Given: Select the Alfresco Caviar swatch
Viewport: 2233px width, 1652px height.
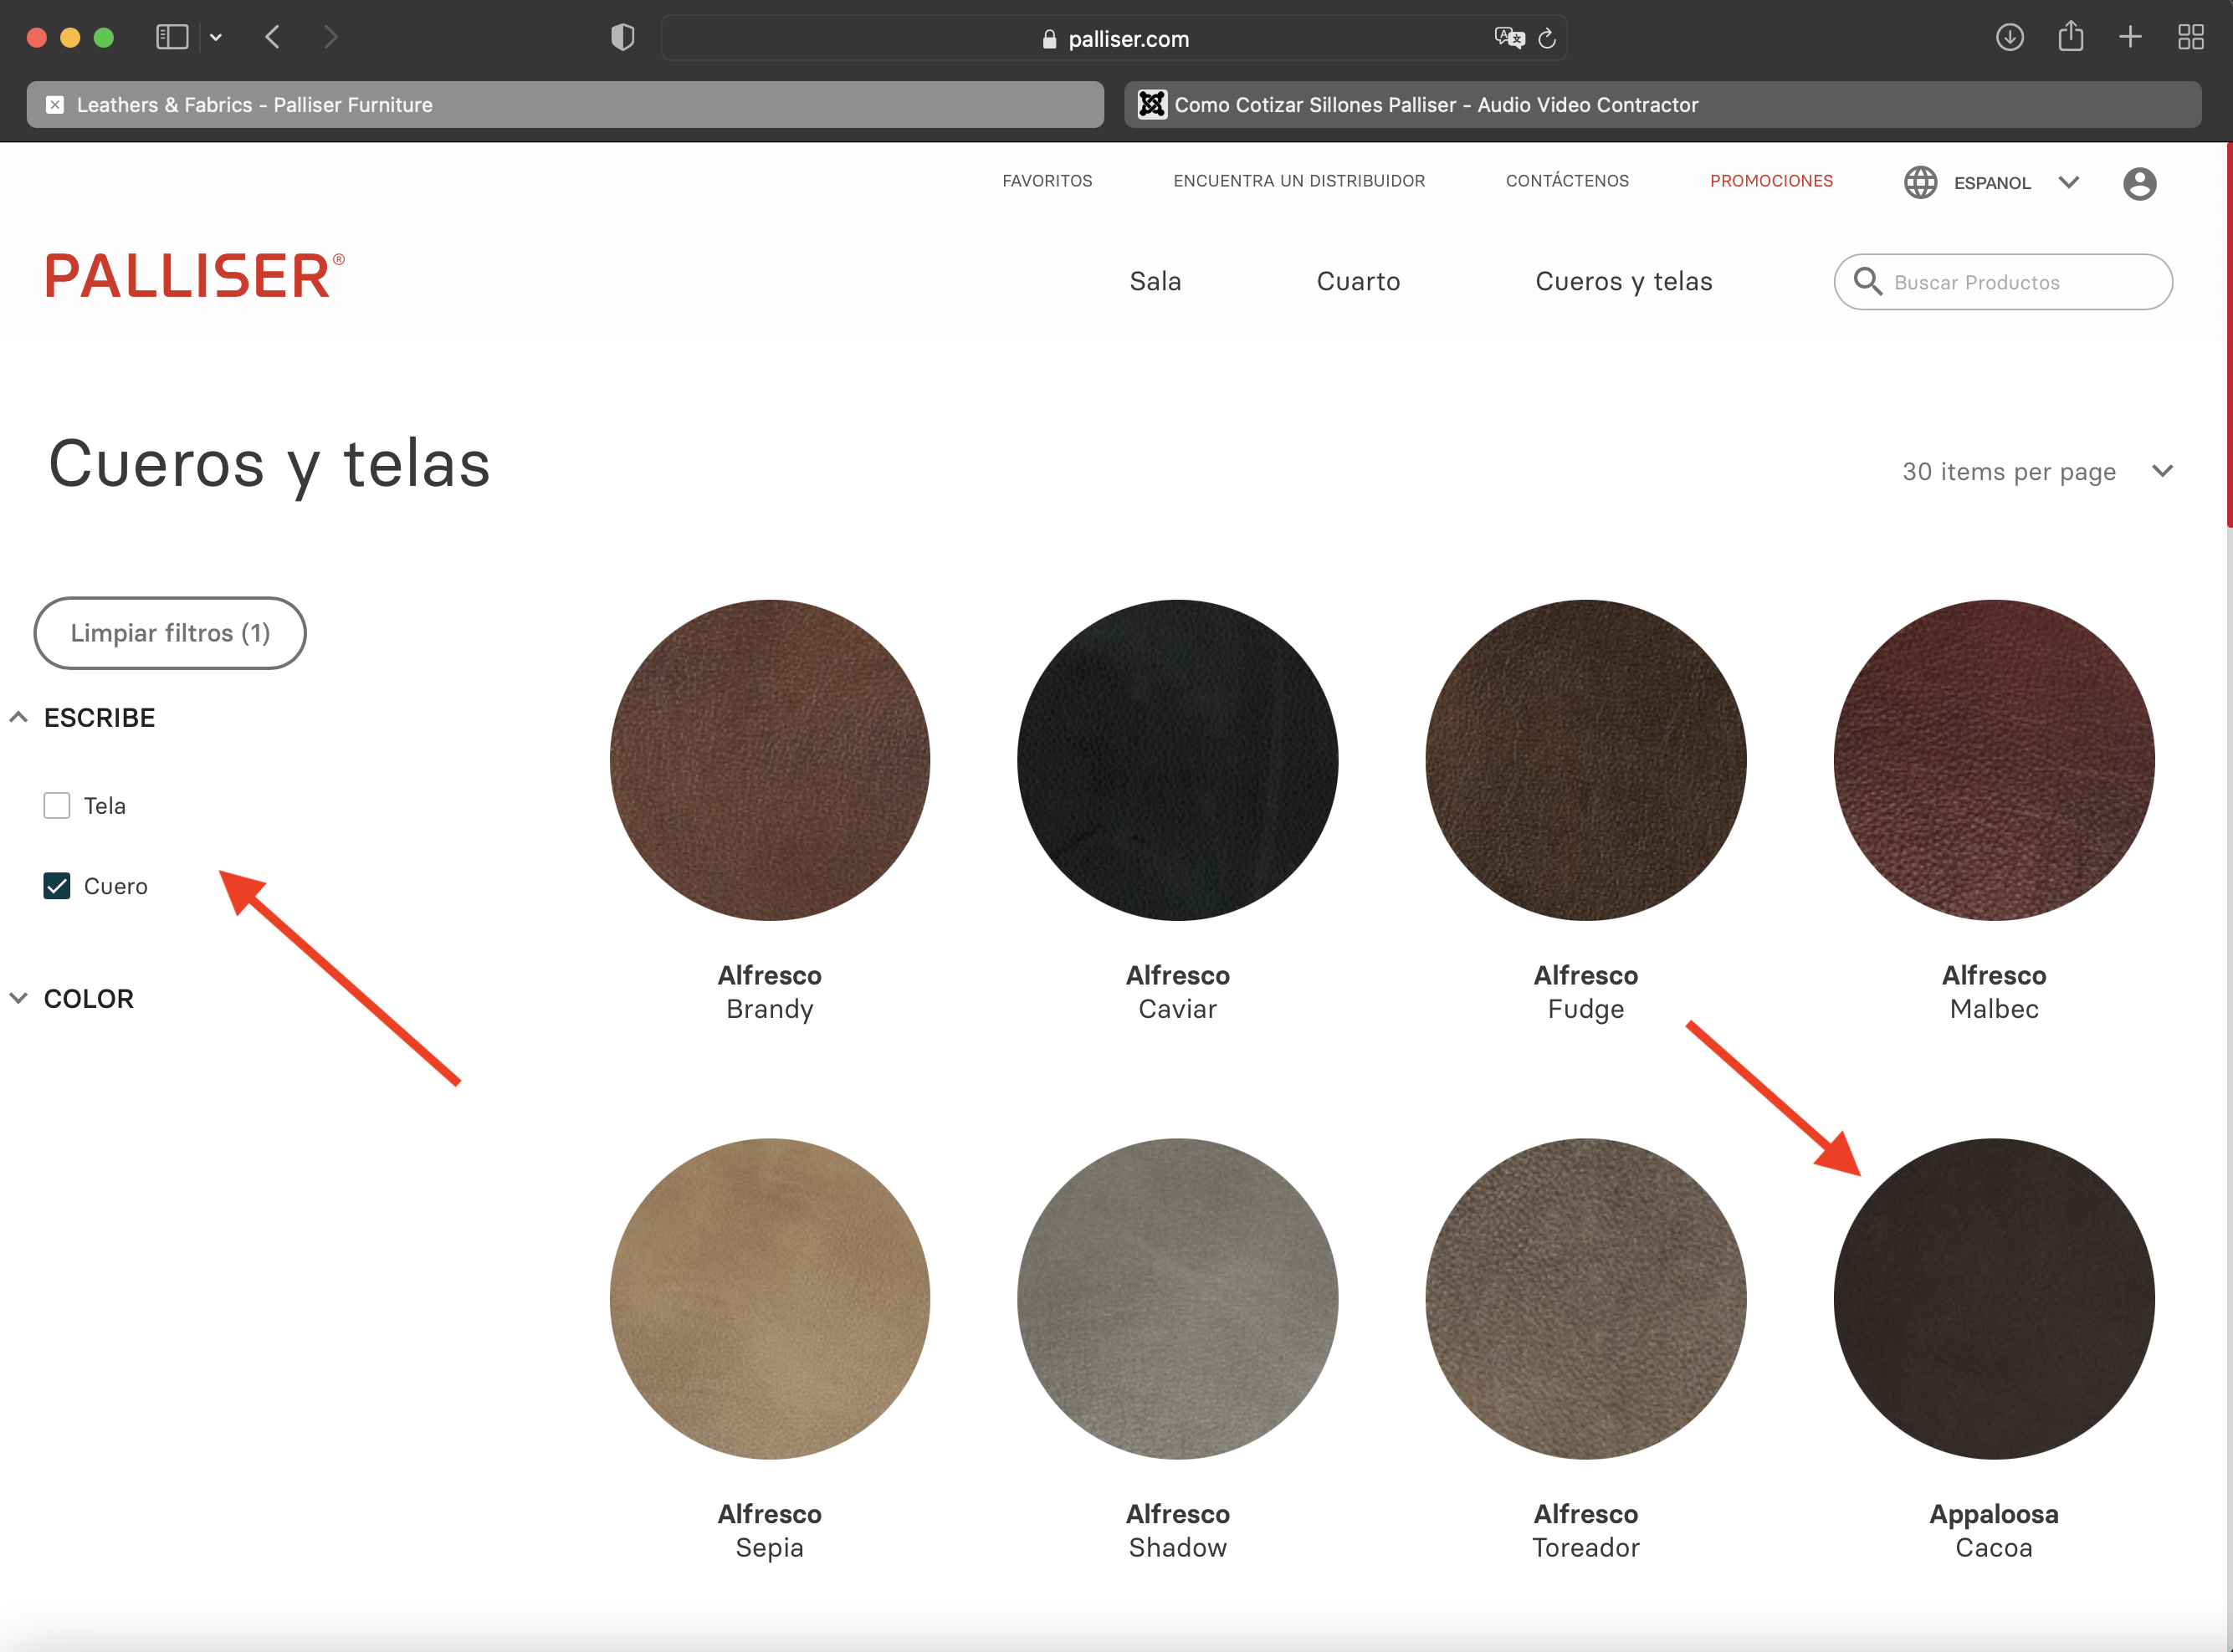Looking at the screenshot, I should [1178, 760].
